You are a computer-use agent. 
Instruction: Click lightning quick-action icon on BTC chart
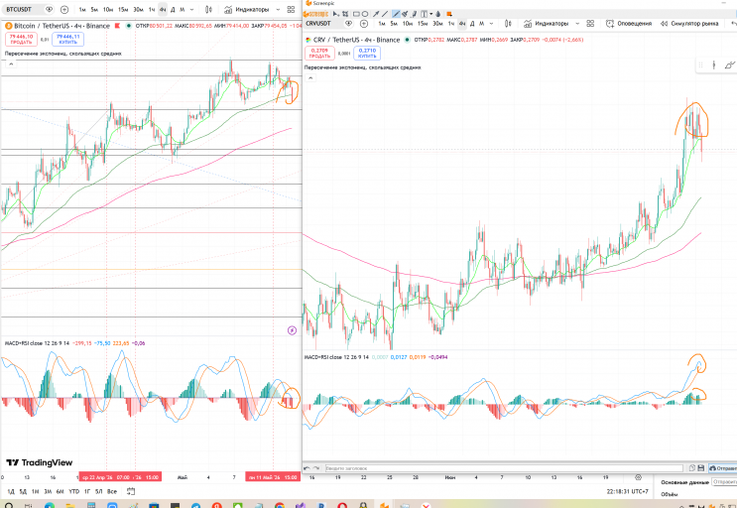[292, 330]
